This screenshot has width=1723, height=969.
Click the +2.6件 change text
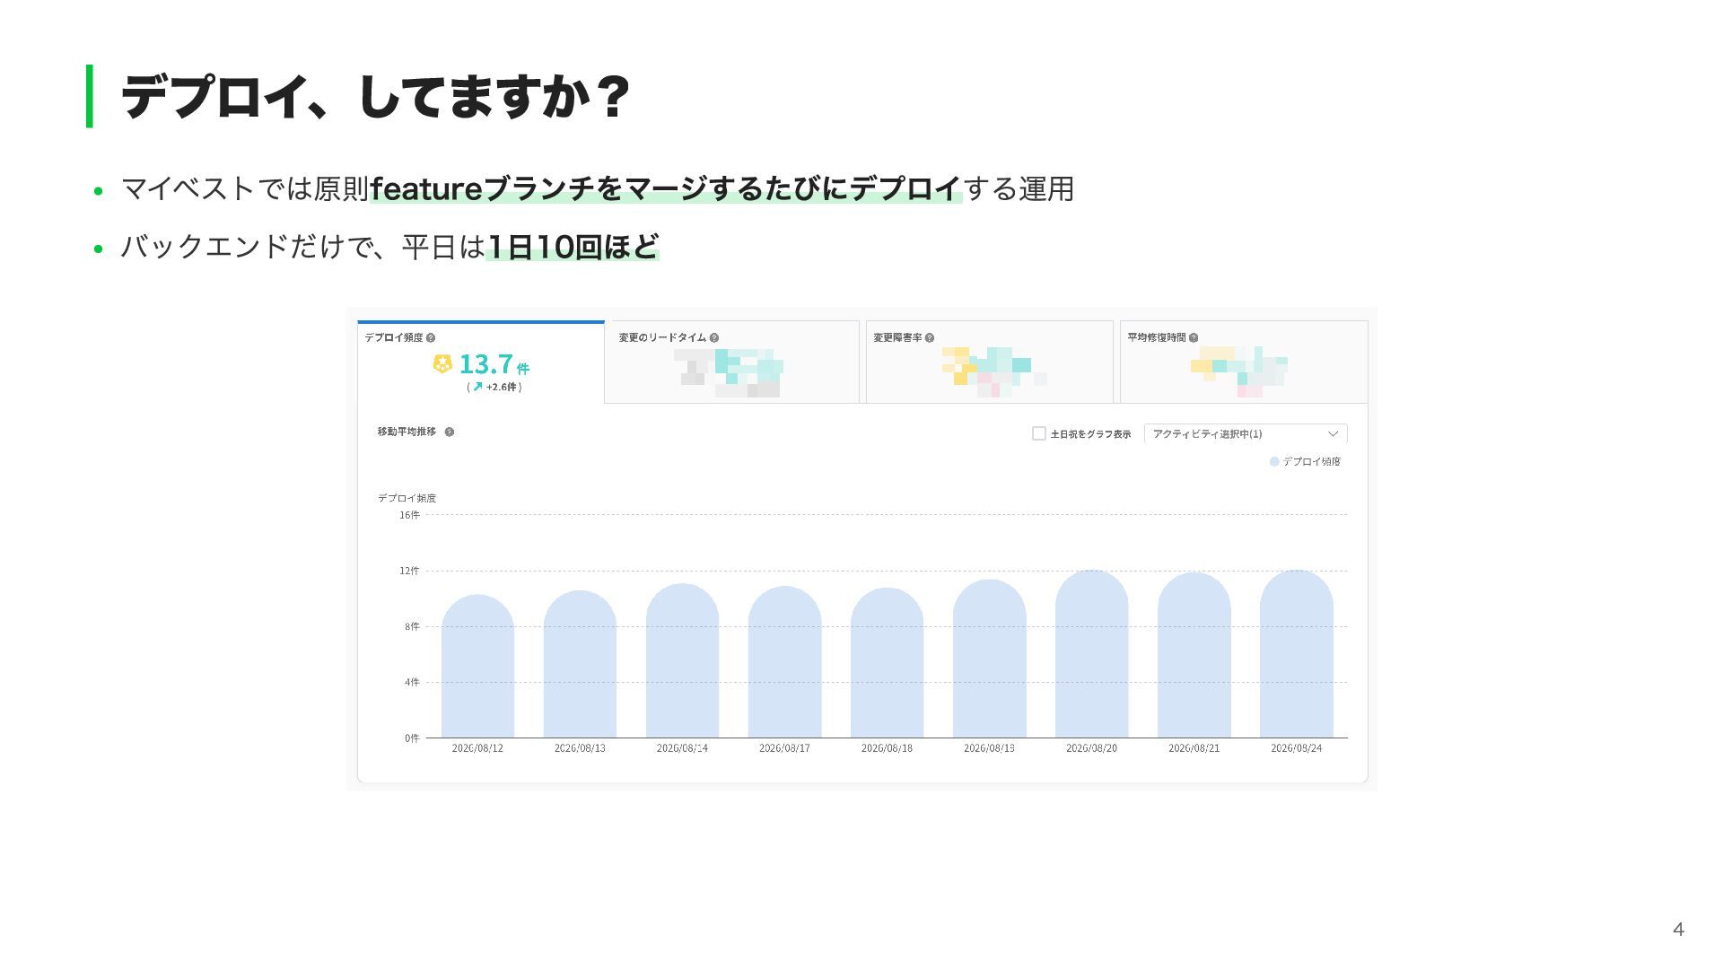pyautogui.click(x=501, y=387)
